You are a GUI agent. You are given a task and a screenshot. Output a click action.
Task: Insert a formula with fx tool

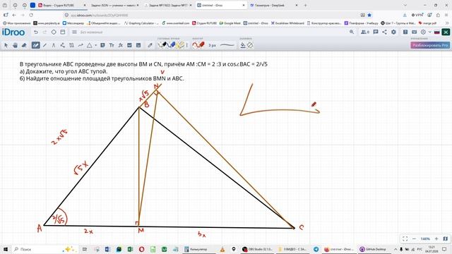point(121,45)
